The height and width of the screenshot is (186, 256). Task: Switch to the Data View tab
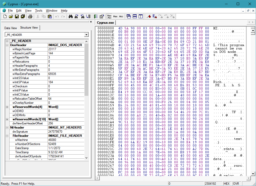[x=11, y=28]
